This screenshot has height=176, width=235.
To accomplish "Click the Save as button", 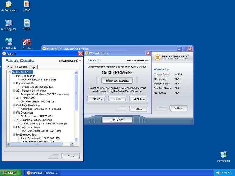I will pyautogui.click(x=139, y=99).
